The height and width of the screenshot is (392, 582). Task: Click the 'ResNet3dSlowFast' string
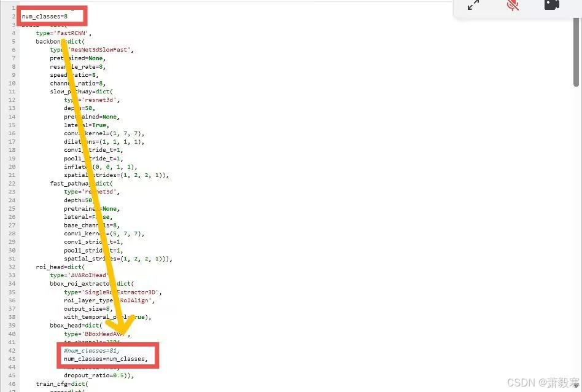[102, 50]
